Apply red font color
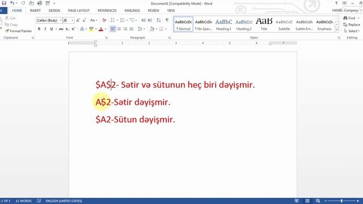Screen dimensions: 363x204 (101, 29)
